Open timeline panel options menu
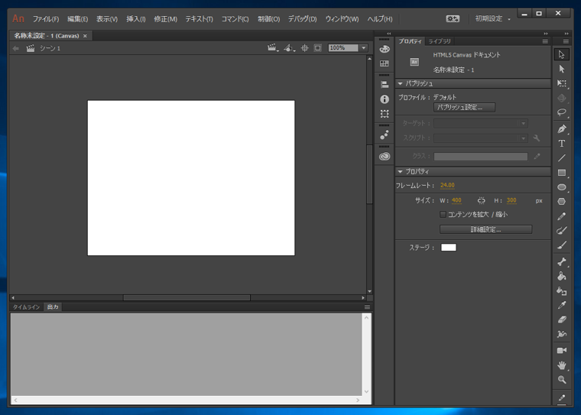The image size is (581, 415). pos(367,306)
